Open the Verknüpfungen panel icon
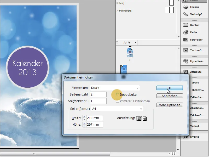Screen dimensions: 209x157 [x=186, y=14]
